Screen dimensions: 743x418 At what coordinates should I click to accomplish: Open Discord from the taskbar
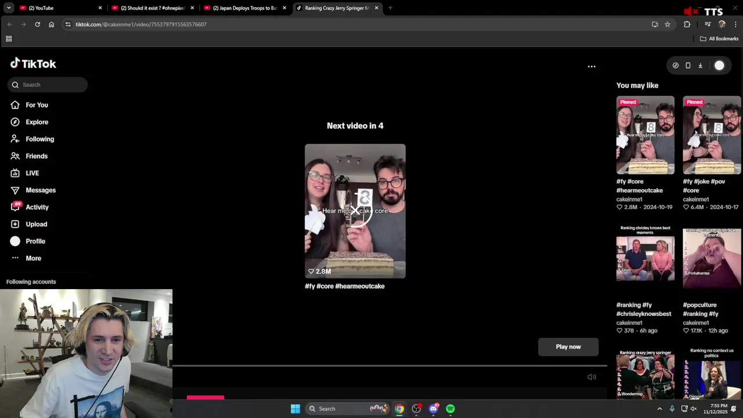(x=434, y=409)
